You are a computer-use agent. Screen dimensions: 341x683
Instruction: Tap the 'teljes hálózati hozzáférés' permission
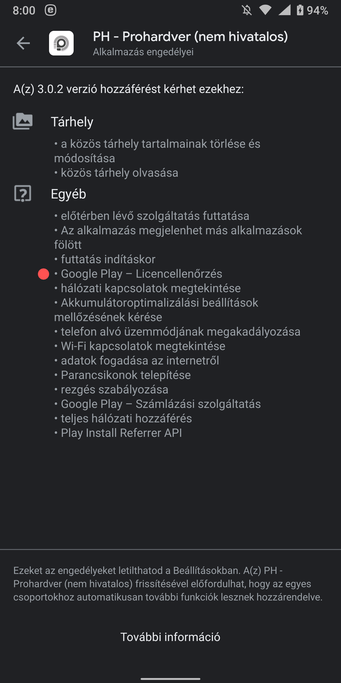[126, 418]
